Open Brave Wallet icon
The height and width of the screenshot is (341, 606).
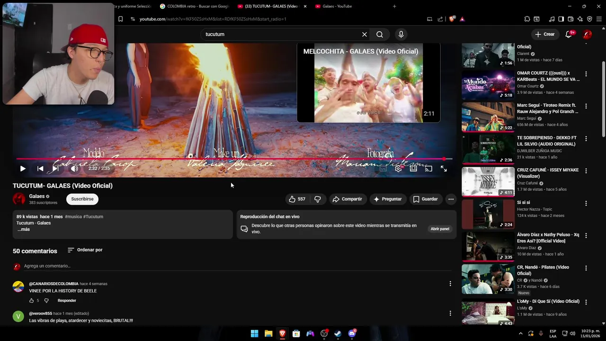(570, 19)
